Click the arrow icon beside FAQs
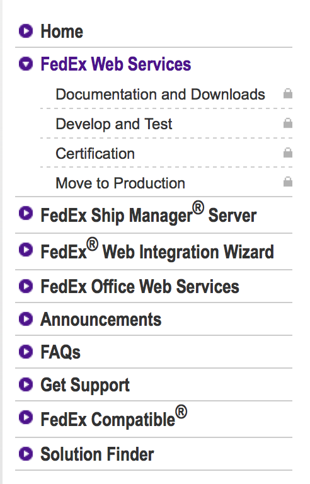The height and width of the screenshot is (484, 310). click(x=26, y=352)
